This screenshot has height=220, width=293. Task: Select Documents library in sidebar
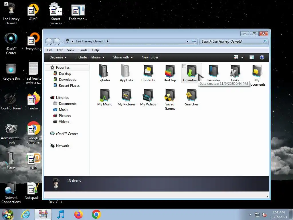click(68, 104)
